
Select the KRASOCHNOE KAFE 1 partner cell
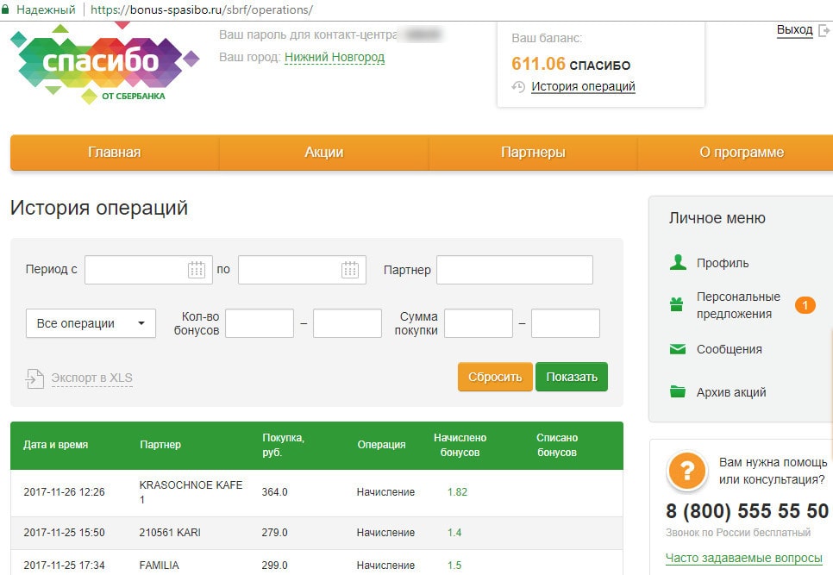191,492
